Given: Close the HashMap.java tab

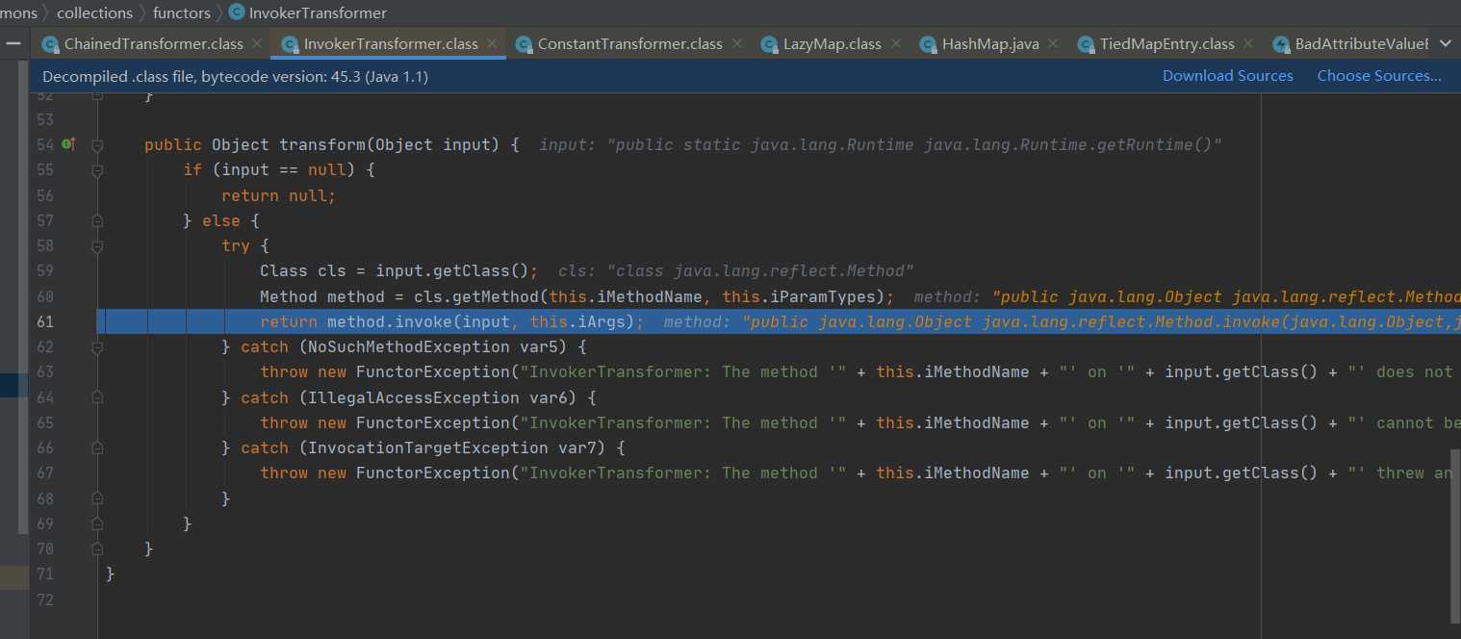Looking at the screenshot, I should pos(1051,43).
